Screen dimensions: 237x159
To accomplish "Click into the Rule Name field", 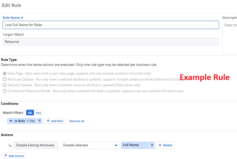I will pyautogui.click(x=111, y=25).
